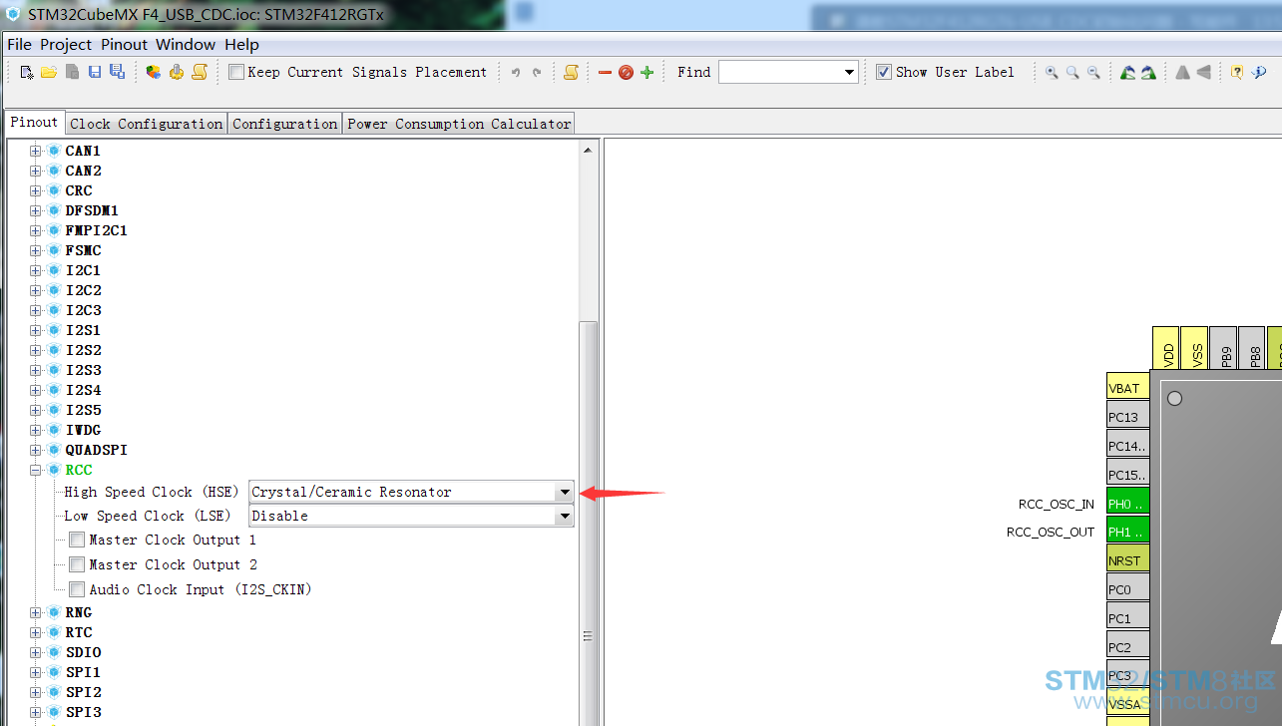Enable Master Clock Output 2 checkbox

pyautogui.click(x=77, y=564)
